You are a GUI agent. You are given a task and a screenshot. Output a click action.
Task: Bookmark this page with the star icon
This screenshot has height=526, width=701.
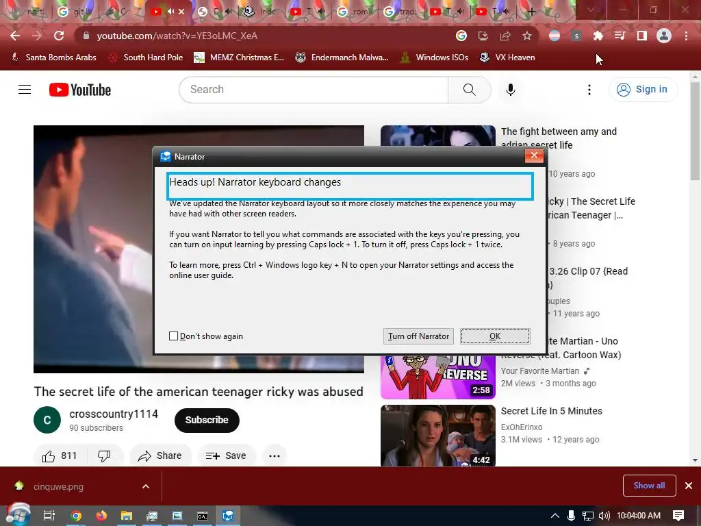click(x=527, y=36)
